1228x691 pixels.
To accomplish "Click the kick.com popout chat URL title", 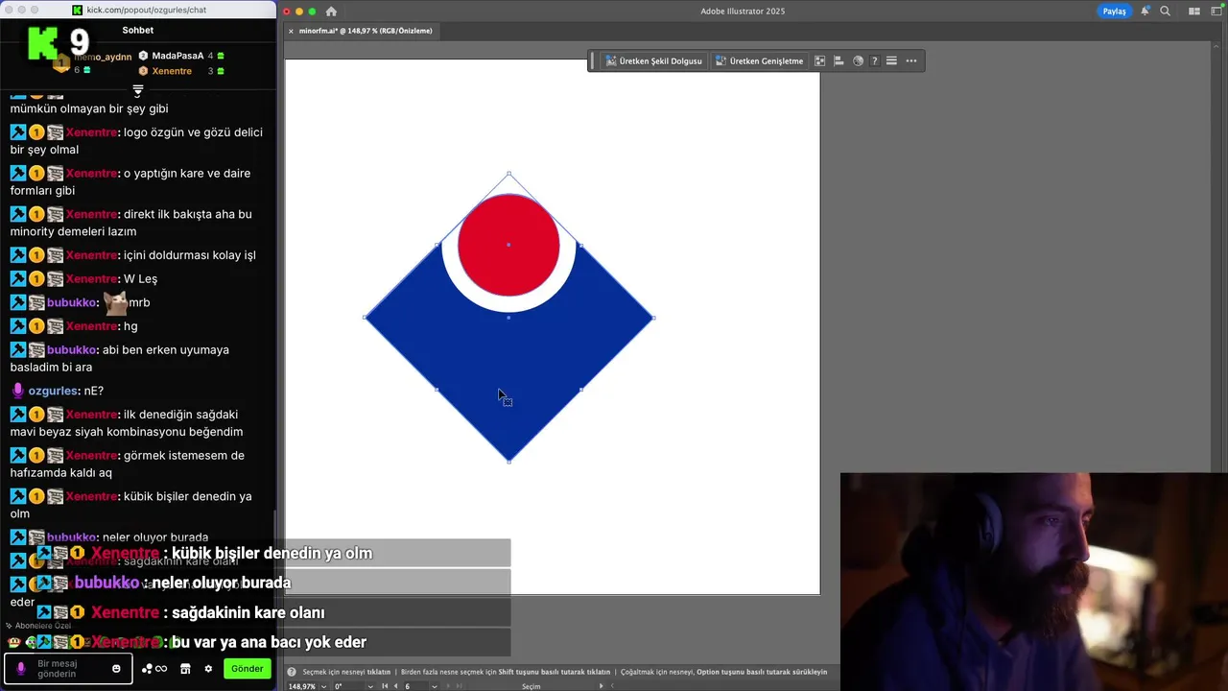I will pos(145,10).
